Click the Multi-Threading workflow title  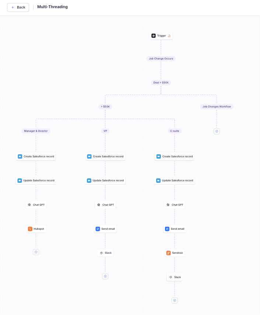coord(53,7)
